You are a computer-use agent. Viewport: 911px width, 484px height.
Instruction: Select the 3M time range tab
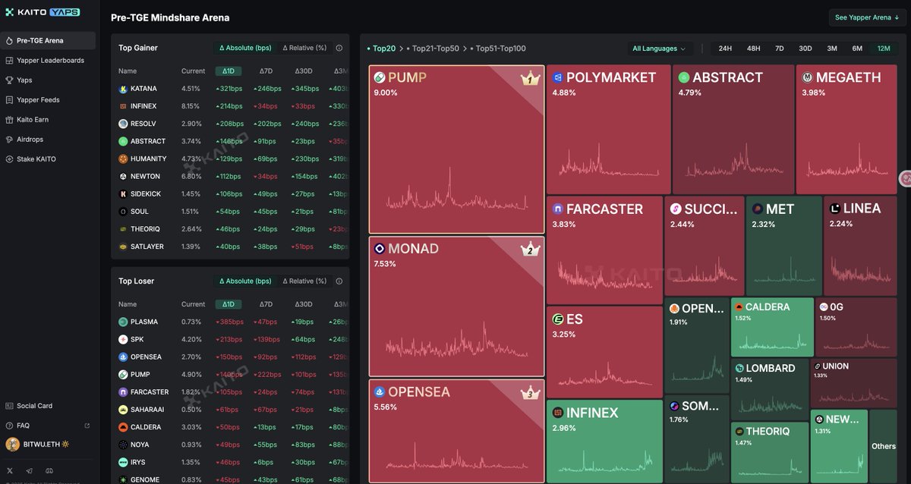tap(832, 49)
